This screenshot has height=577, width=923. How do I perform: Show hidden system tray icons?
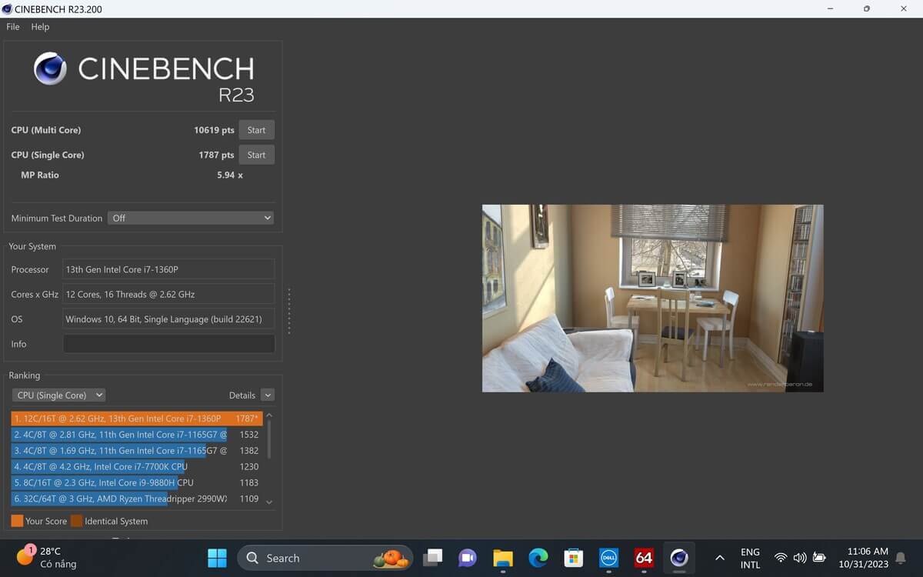tap(720, 558)
